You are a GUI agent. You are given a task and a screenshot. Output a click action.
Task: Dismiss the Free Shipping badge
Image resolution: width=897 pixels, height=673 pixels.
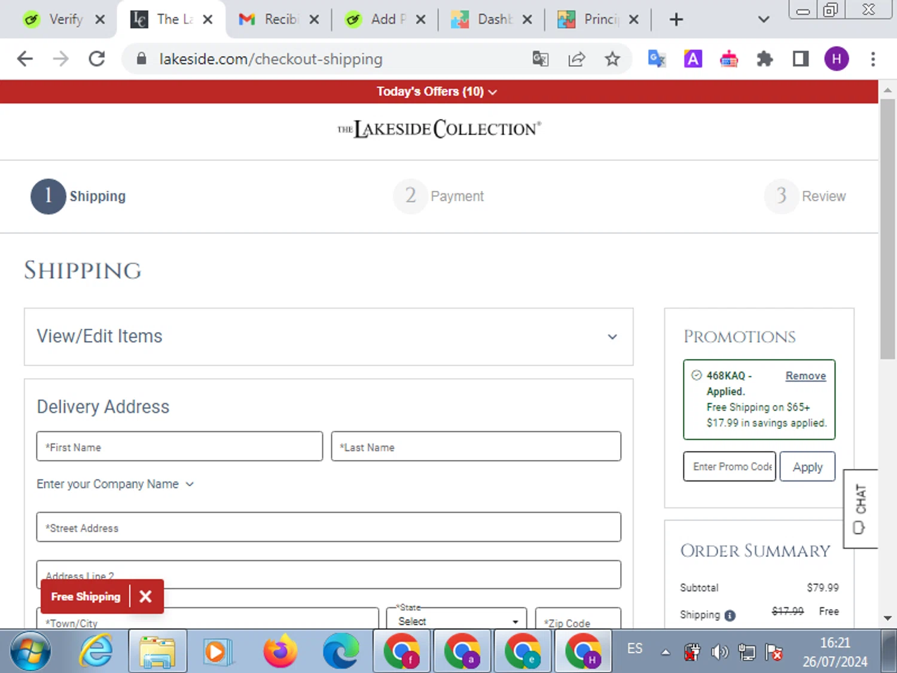[x=145, y=596]
